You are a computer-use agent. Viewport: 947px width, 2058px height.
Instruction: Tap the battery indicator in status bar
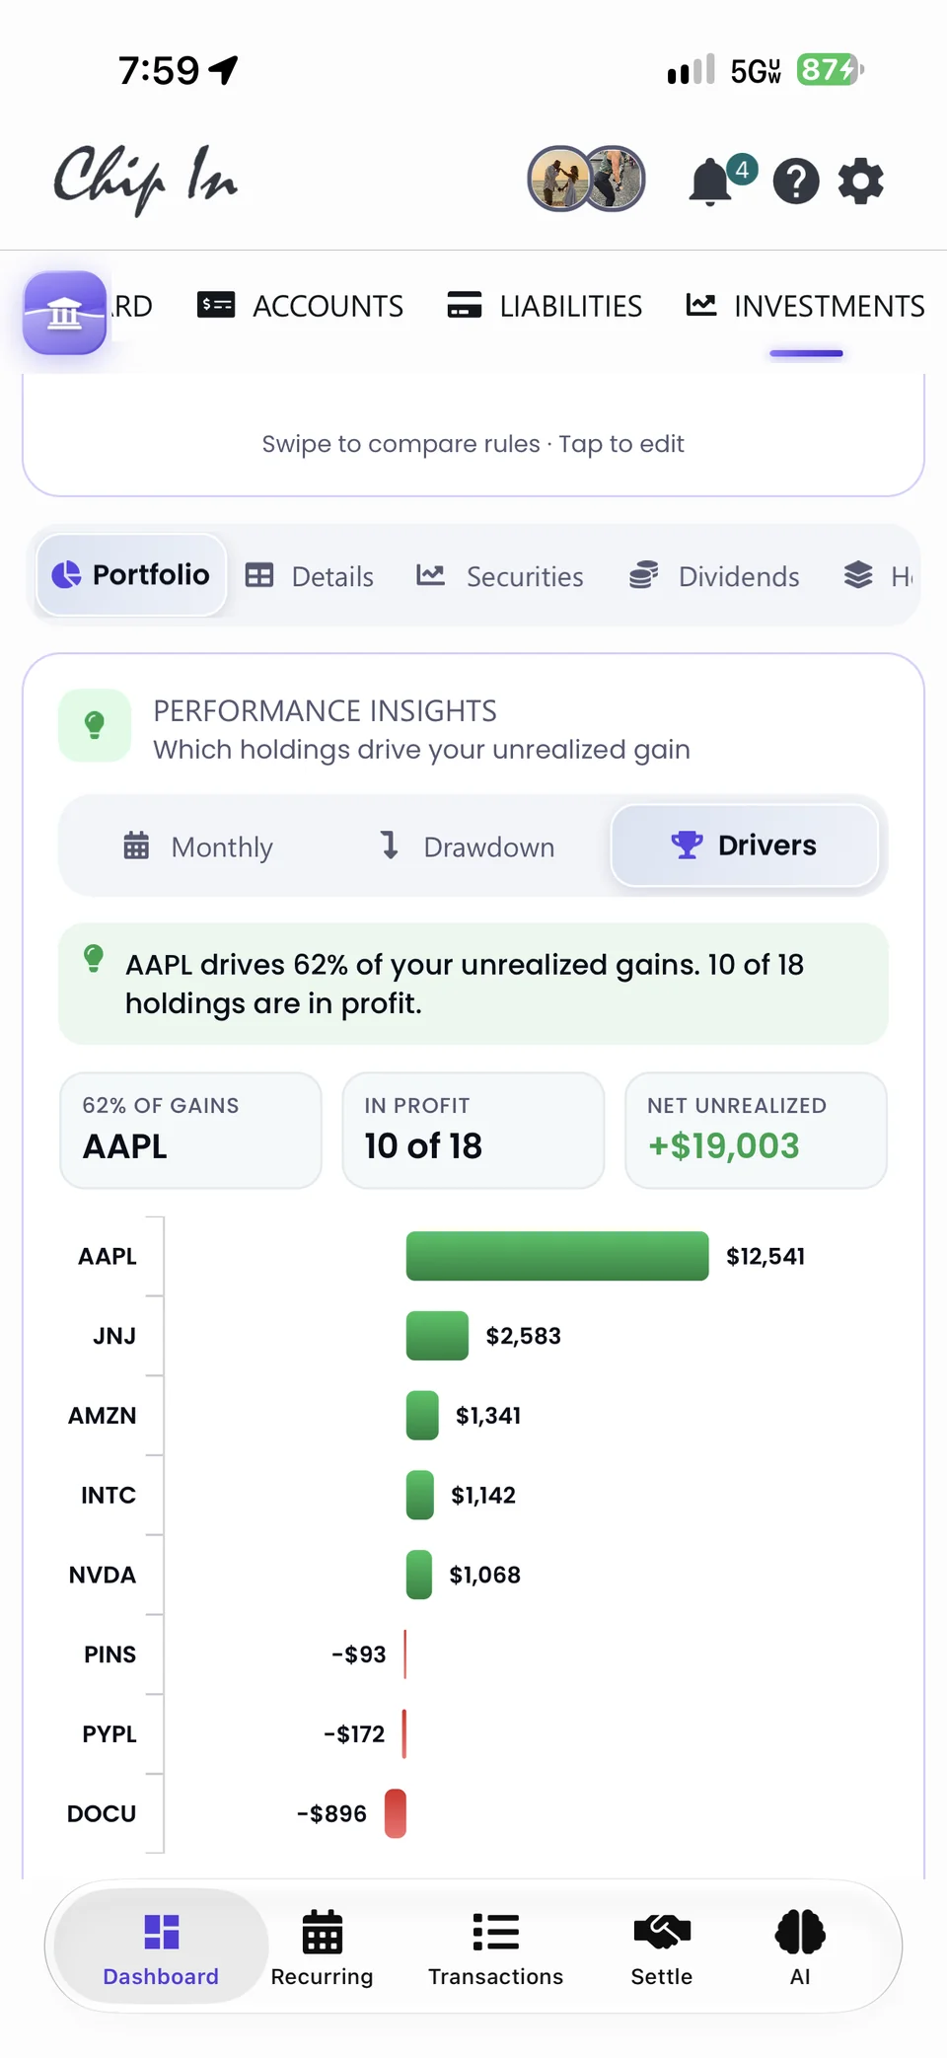[830, 70]
